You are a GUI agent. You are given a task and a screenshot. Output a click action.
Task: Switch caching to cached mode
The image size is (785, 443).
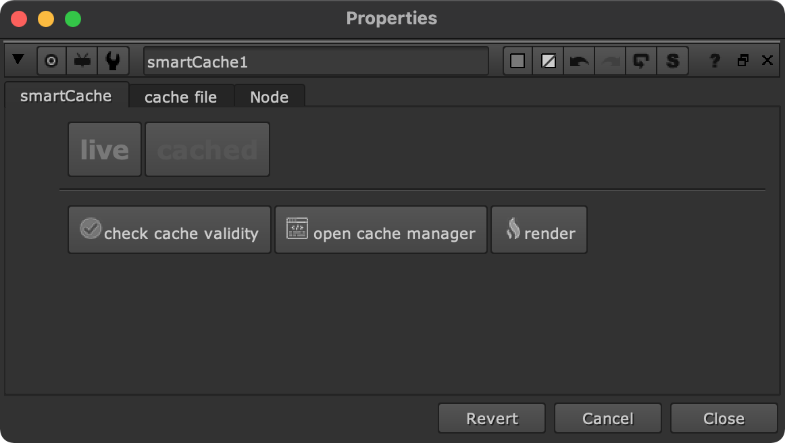[x=207, y=149]
